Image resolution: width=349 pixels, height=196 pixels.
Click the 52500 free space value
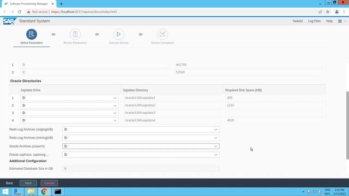click(180, 72)
